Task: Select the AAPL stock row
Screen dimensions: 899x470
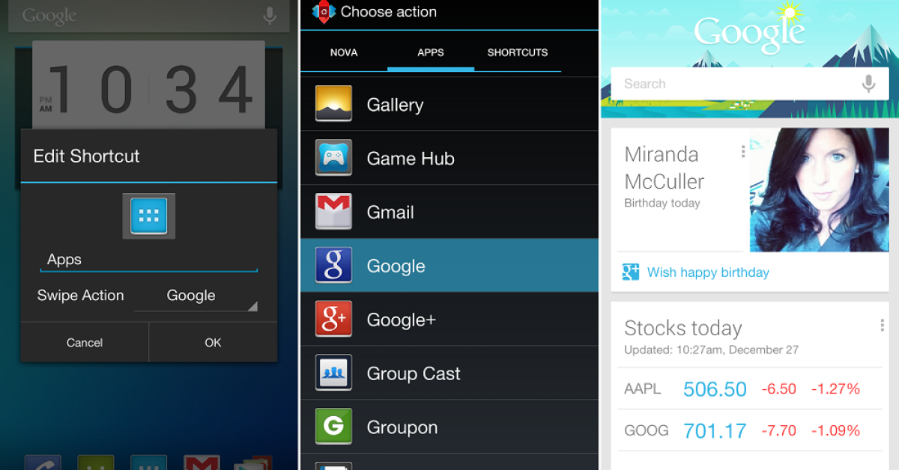Action: [x=745, y=389]
